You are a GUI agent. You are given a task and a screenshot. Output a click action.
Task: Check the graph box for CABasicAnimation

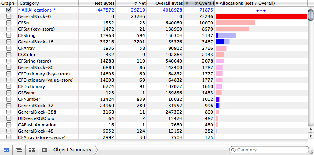point(9,125)
